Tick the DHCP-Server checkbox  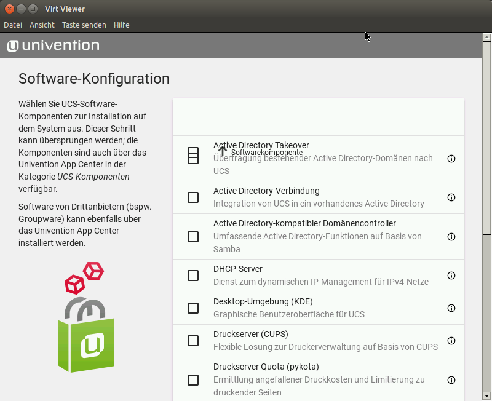193,276
